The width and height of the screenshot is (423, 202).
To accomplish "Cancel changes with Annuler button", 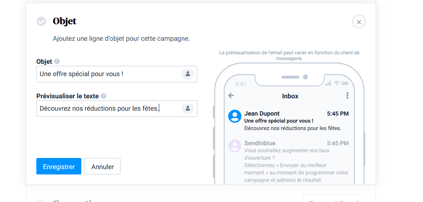I will (102, 166).
